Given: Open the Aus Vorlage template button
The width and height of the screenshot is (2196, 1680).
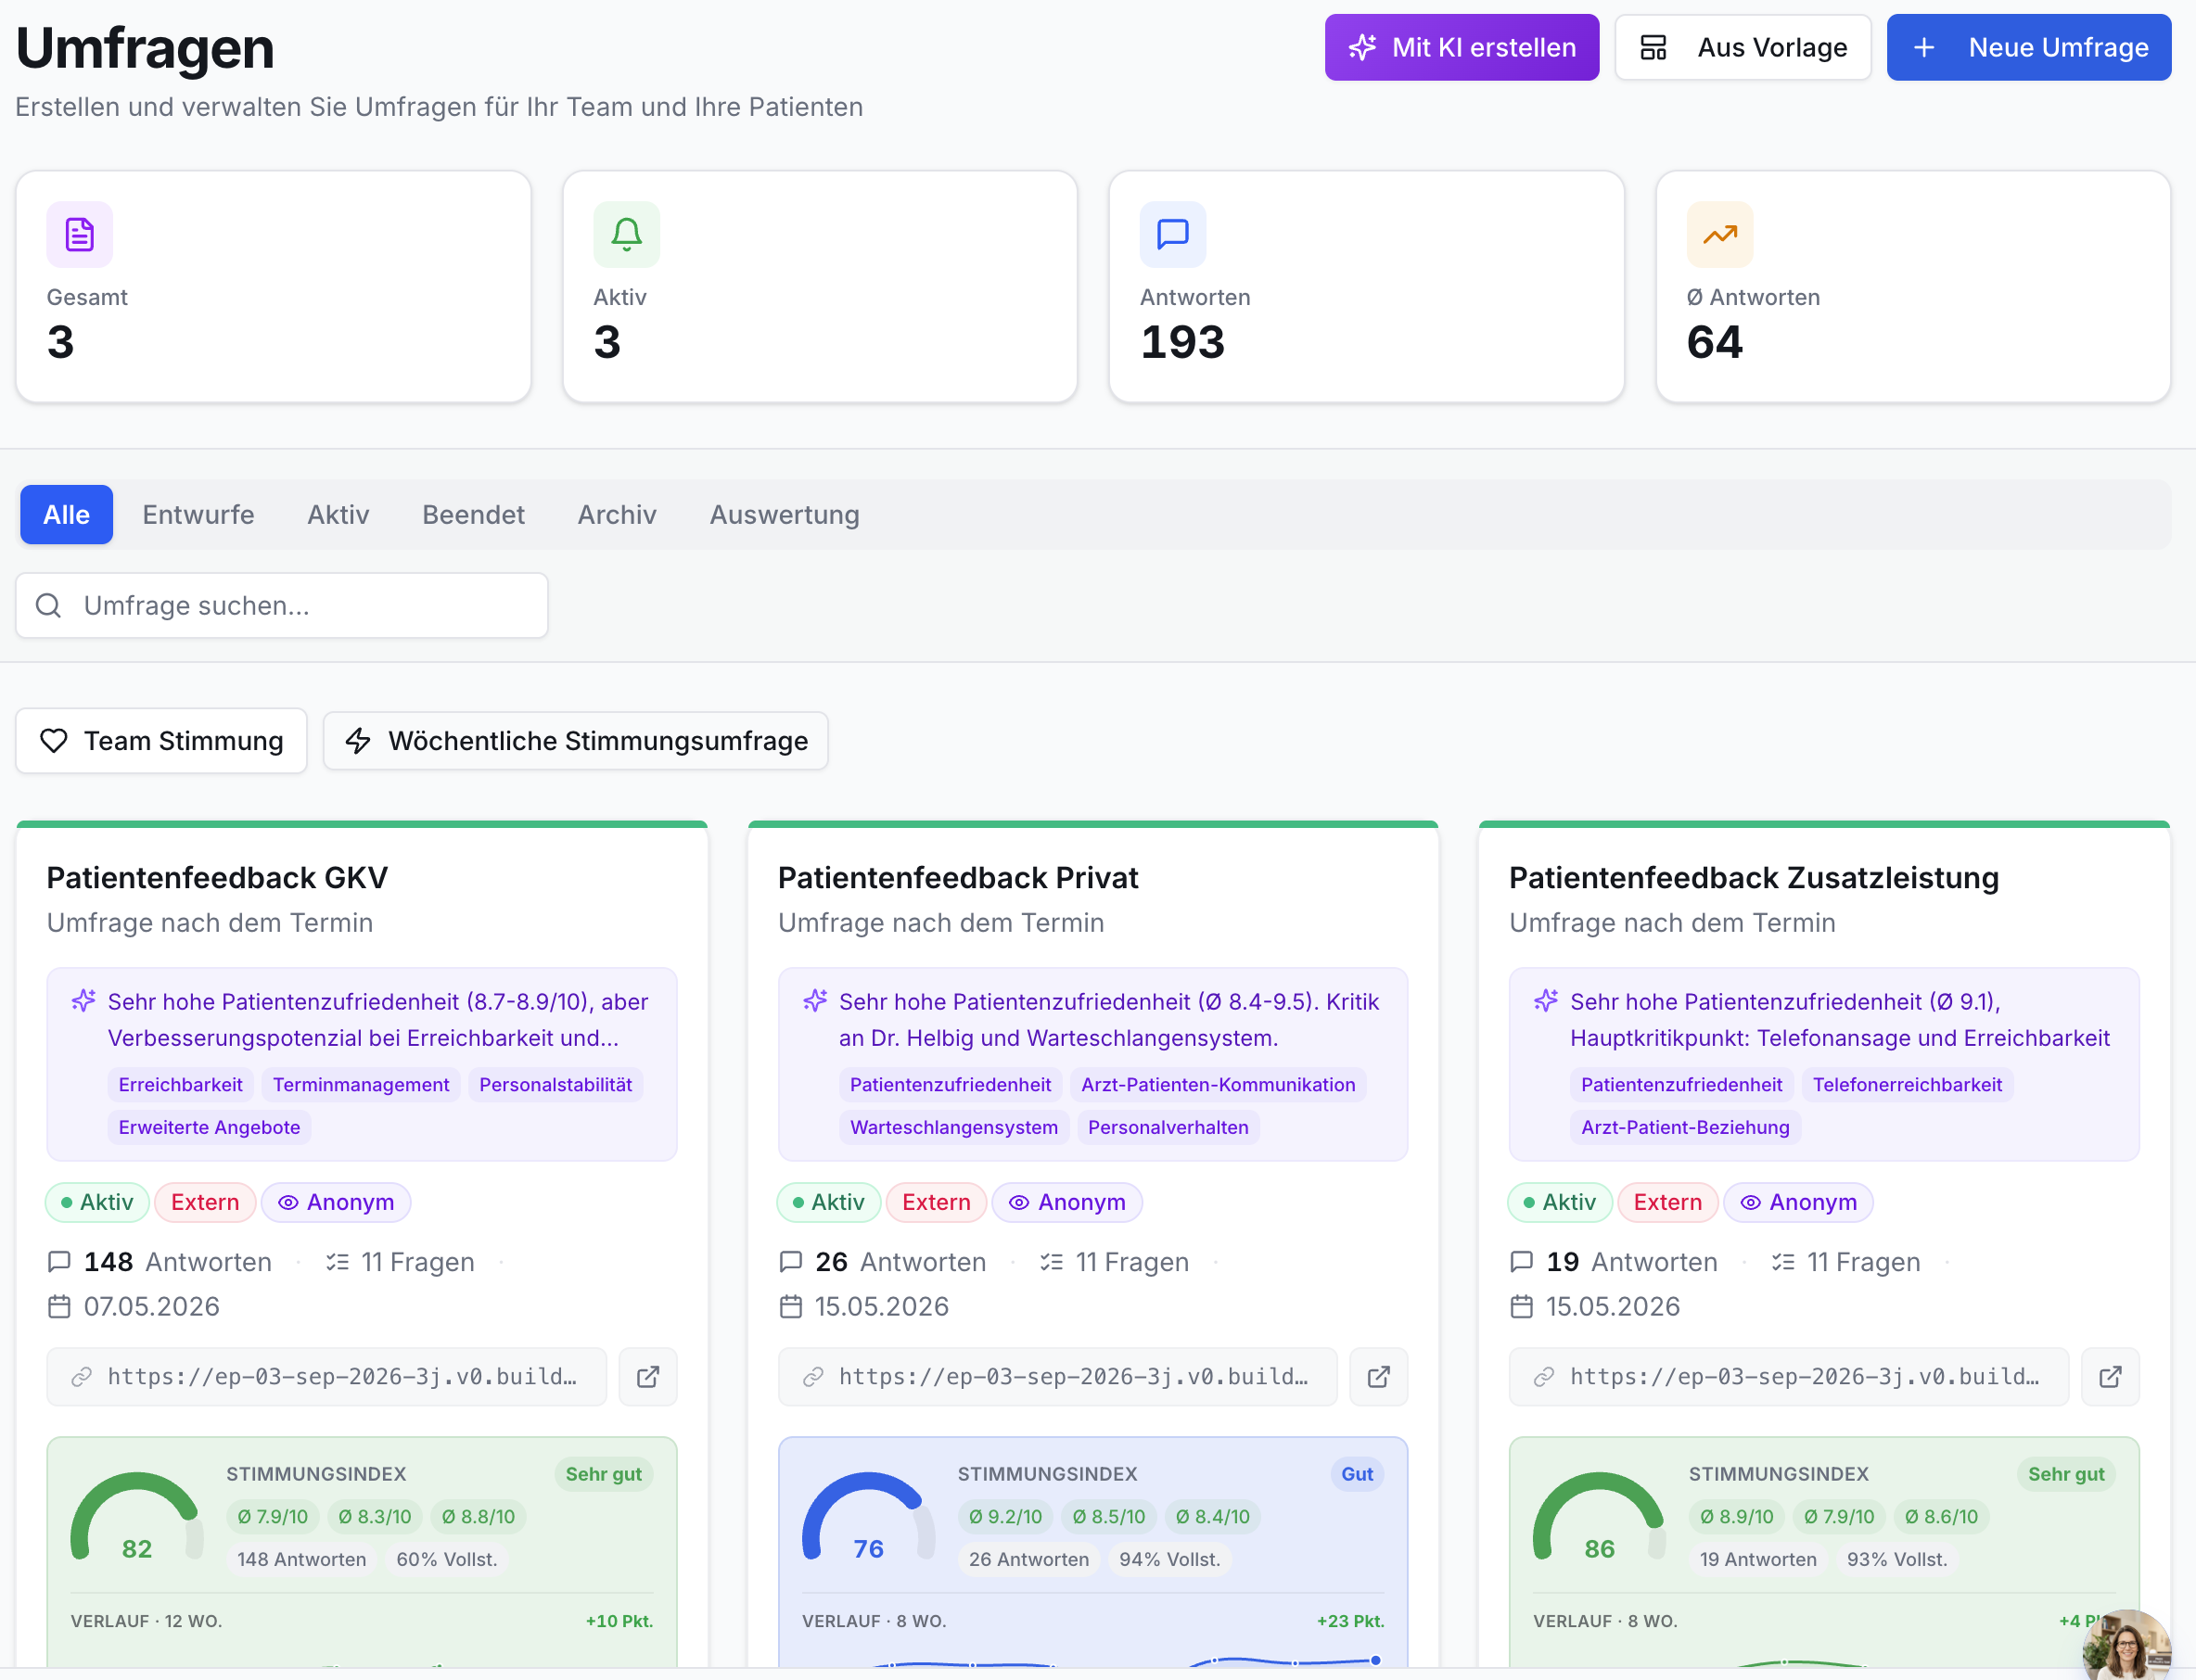Looking at the screenshot, I should click(1743, 47).
